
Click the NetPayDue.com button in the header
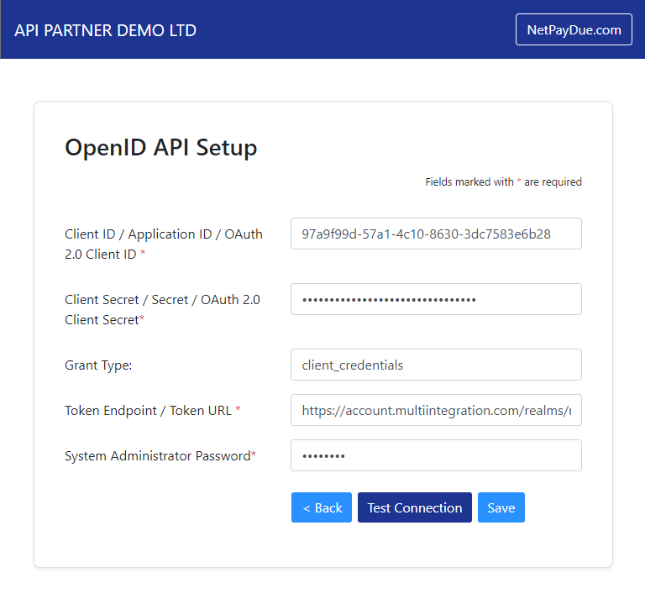pyautogui.click(x=574, y=29)
